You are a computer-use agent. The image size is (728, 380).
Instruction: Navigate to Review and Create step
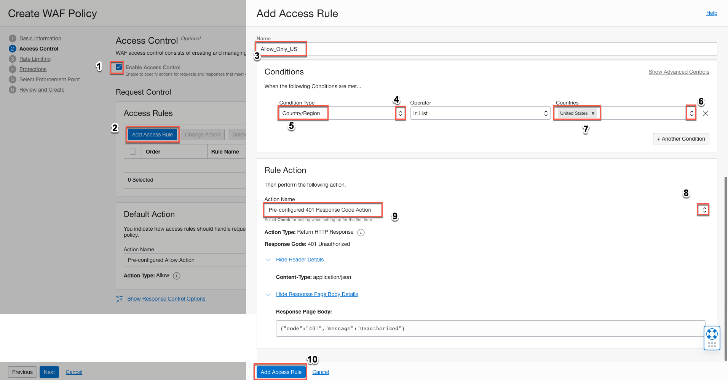(x=42, y=89)
